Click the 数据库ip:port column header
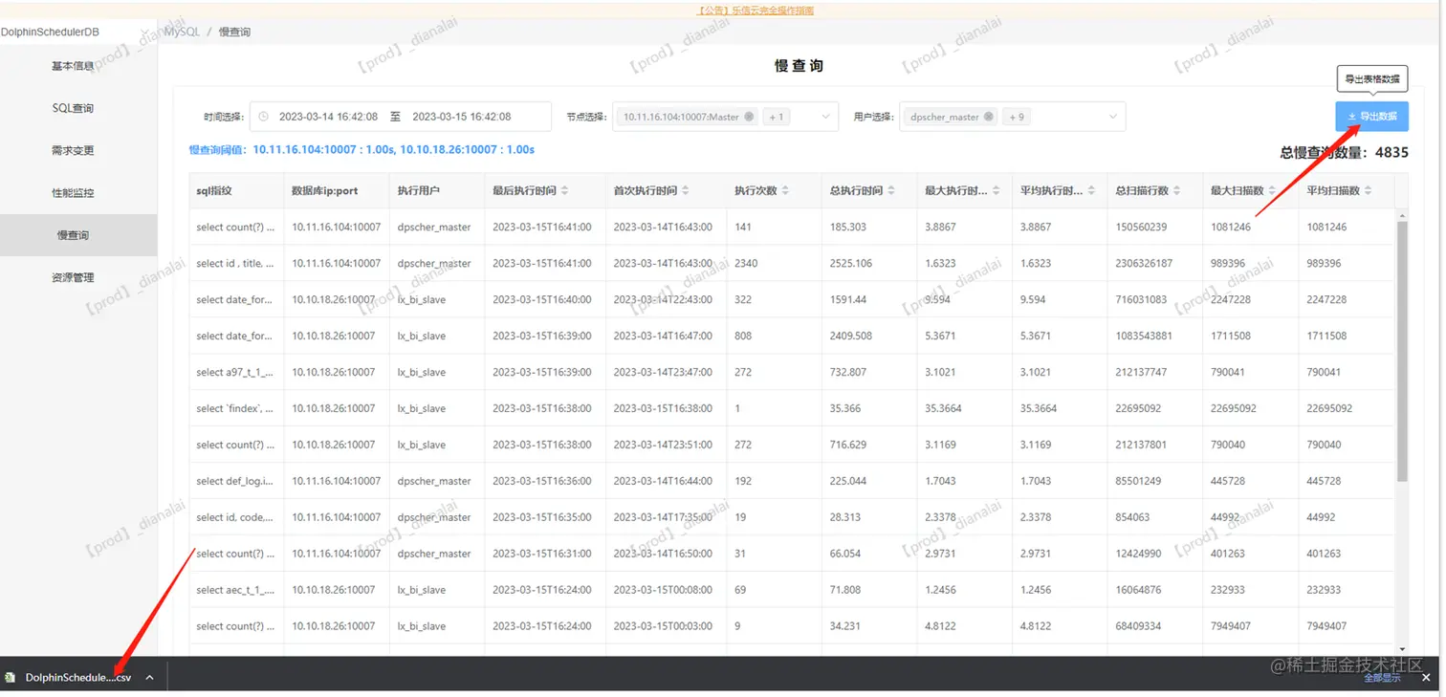1446x697 pixels. (338, 191)
